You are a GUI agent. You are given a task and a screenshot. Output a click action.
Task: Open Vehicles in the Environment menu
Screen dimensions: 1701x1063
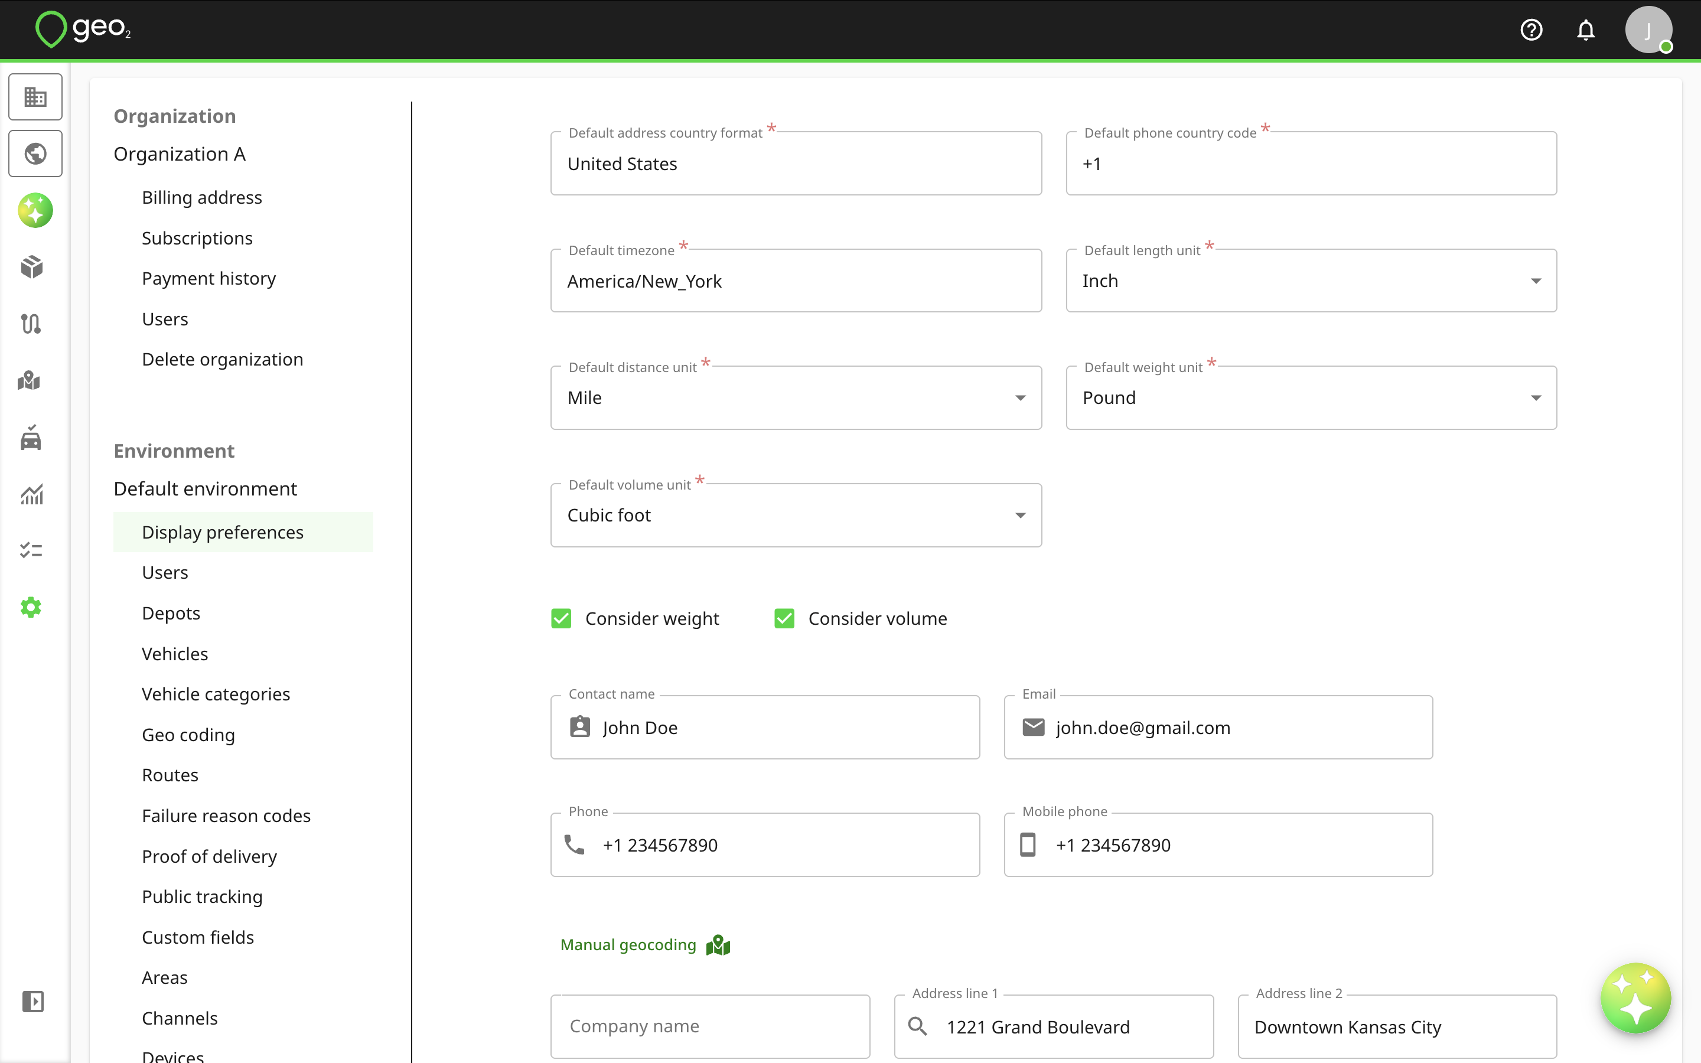point(175,654)
